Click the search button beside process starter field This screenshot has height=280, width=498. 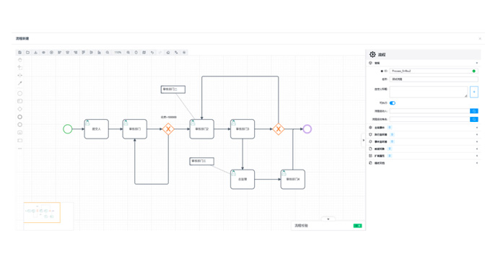(474, 111)
